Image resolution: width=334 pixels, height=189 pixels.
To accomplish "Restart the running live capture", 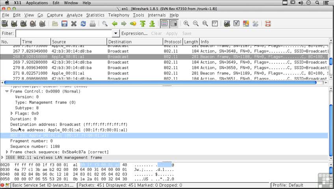I will click(42, 24).
